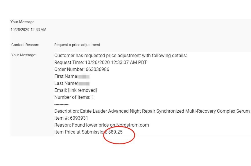Select the "Contact Reason:" label
This screenshot has height=166, width=251.
[x=25, y=45]
